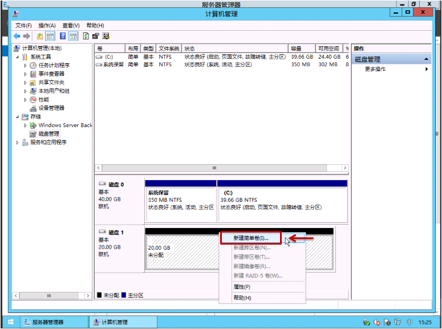Click the gray Forward arrow in toolbar
The width and height of the screenshot is (442, 329).
click(x=26, y=36)
